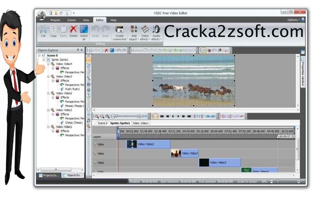Viewport: 321px width, 198px height.
Task: Click the fast forward playback control
Action: click(x=184, y=116)
